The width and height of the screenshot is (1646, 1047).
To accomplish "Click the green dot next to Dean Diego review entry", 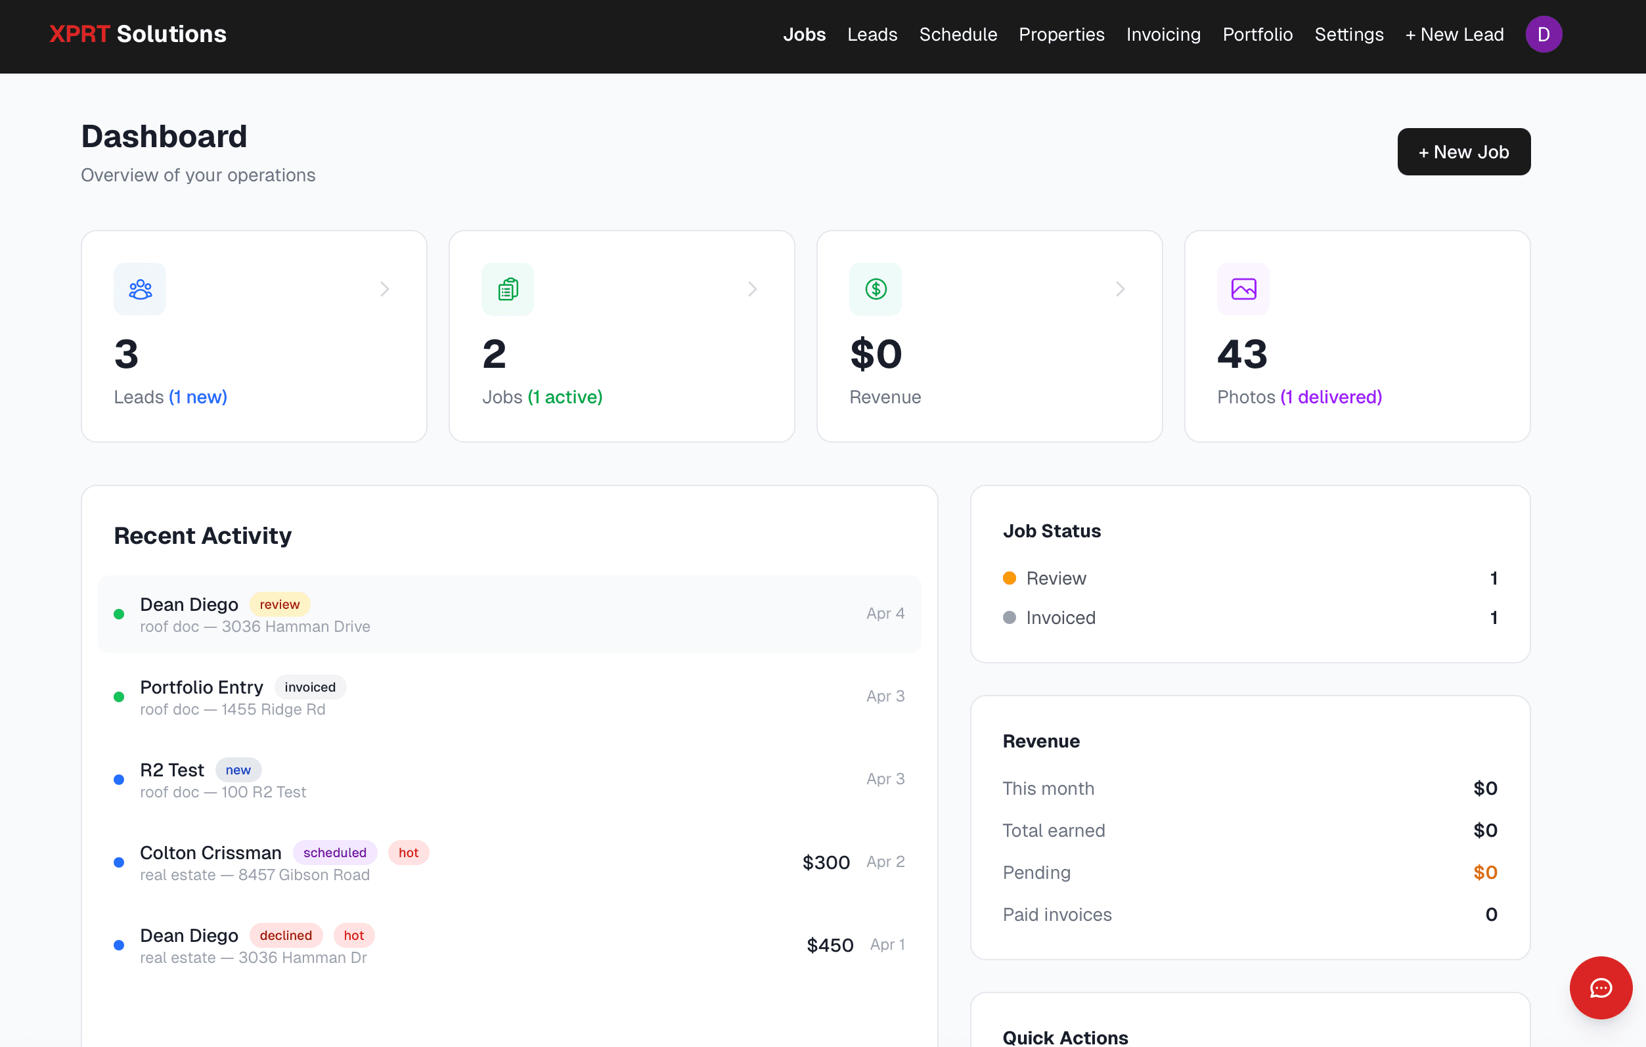I will tap(120, 613).
